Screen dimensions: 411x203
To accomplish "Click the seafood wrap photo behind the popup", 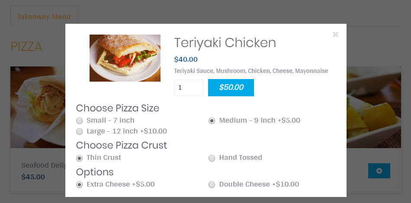I will click(x=37, y=107).
